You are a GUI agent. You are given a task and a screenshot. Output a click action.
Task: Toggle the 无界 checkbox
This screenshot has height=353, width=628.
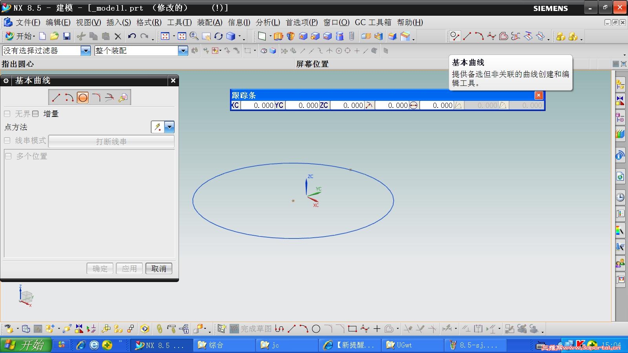(7, 114)
